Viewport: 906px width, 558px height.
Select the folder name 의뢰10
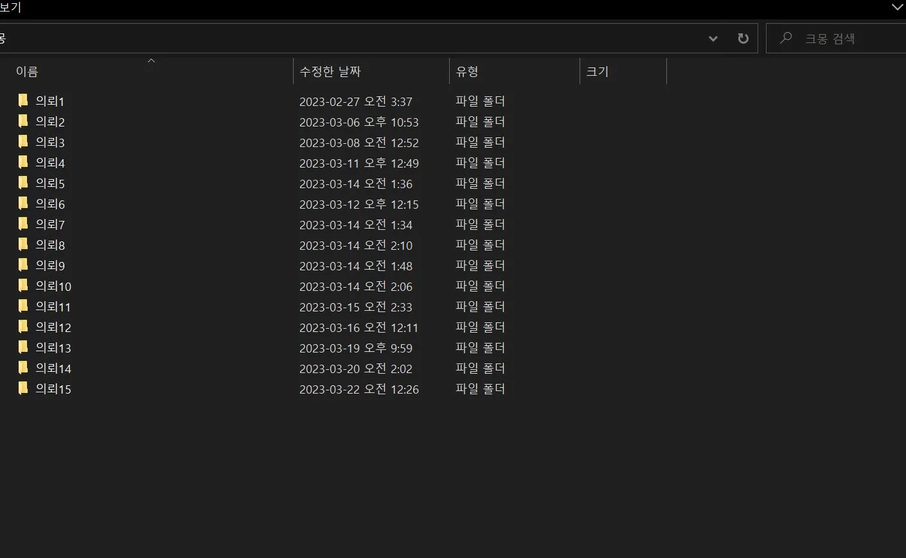click(53, 286)
